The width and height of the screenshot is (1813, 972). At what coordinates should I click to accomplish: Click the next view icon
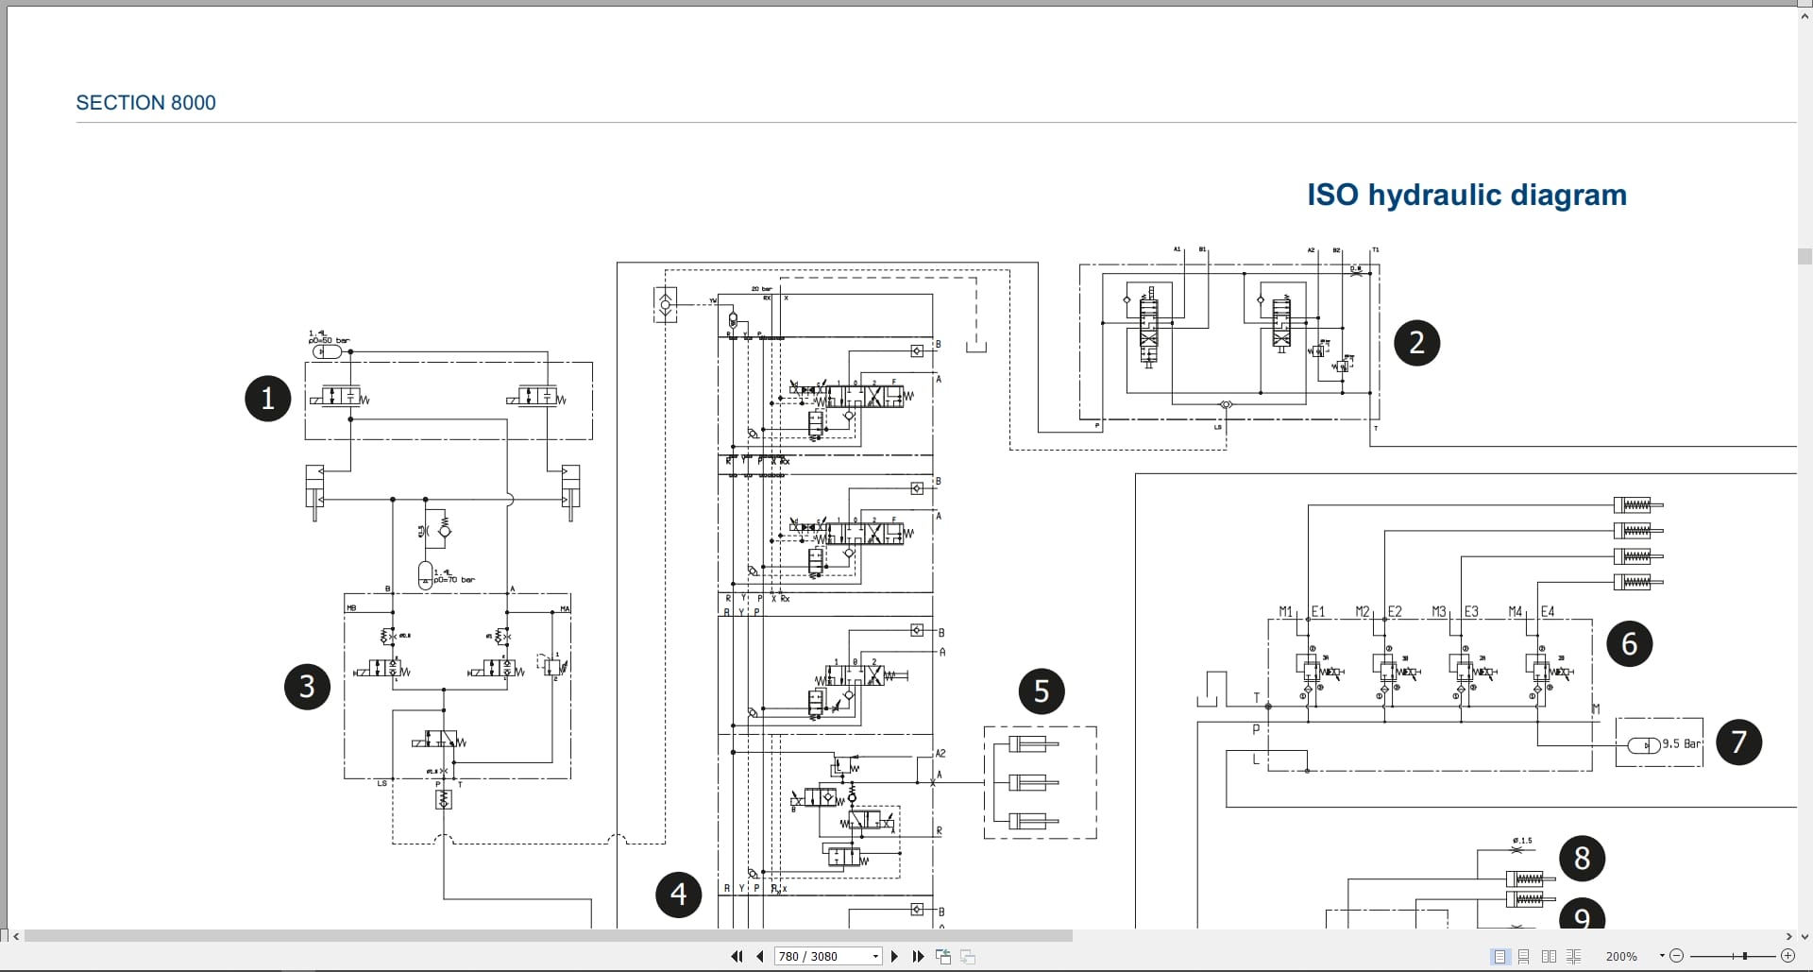968,956
